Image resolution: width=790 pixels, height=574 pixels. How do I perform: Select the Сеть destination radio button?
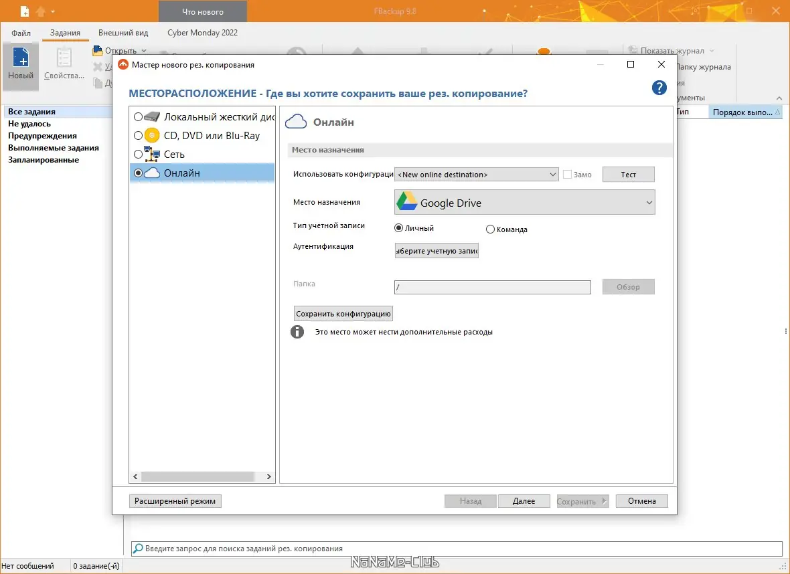coord(138,154)
